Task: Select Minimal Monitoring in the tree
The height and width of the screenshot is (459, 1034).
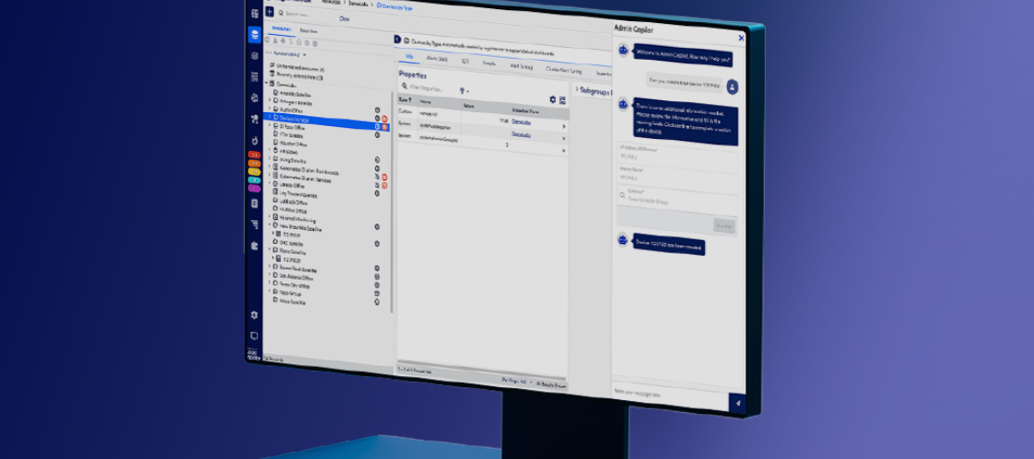Action: 298,219
